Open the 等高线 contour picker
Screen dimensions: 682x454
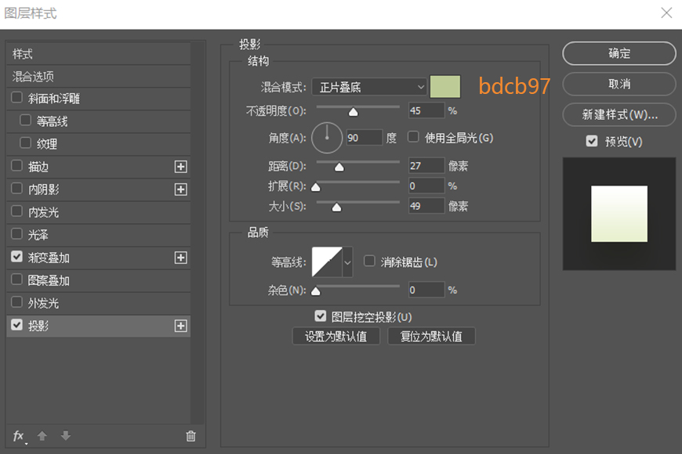329,262
